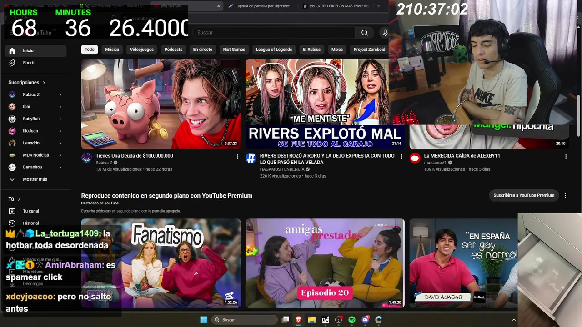This screenshot has height=327, width=582.
Task: Select the Project Zomboid filter chip
Action: coord(369,50)
